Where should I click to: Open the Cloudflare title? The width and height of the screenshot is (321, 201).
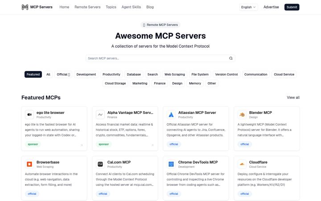coord(258,162)
